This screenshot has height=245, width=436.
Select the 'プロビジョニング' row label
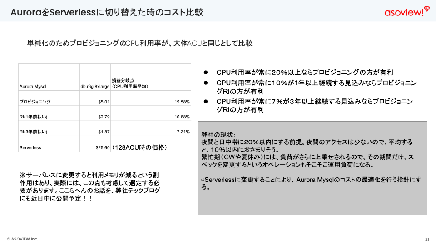coord(35,102)
